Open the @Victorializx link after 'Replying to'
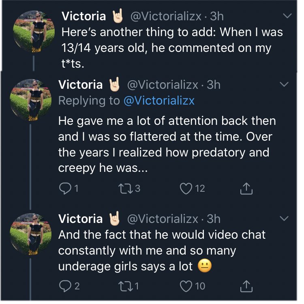This screenshot has height=304, width=304. point(159,101)
